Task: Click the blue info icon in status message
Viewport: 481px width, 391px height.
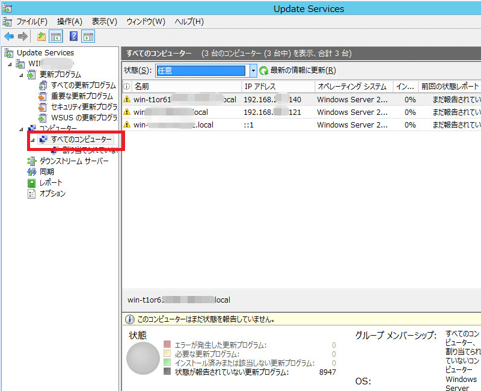Action: [x=129, y=319]
